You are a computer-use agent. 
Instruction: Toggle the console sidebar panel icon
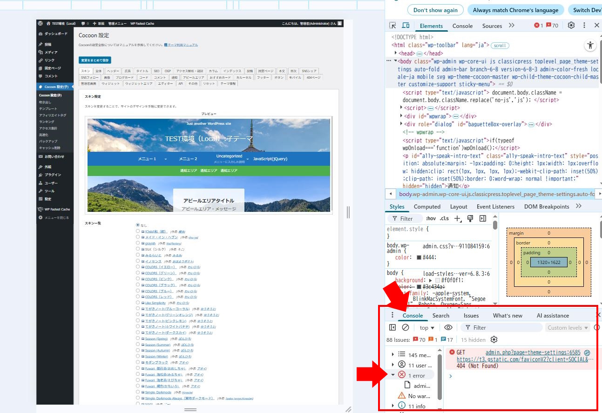point(392,328)
